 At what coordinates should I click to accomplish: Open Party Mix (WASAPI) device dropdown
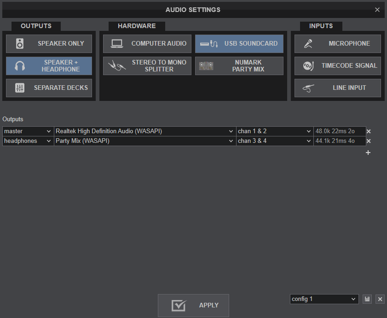click(145, 141)
